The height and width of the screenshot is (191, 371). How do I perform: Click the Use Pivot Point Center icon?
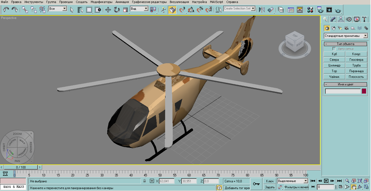click(x=153, y=10)
